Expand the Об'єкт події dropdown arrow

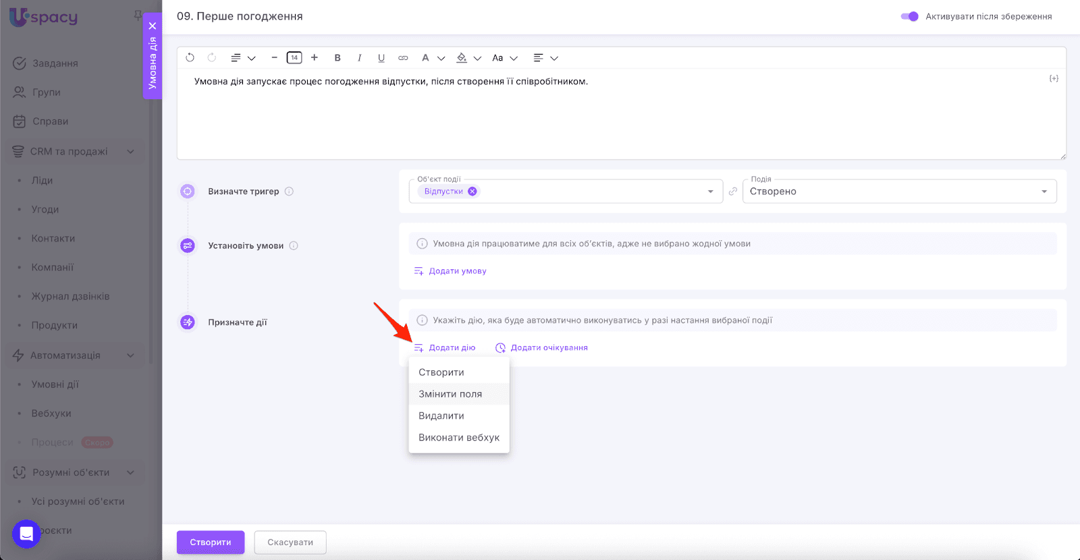[x=710, y=192]
